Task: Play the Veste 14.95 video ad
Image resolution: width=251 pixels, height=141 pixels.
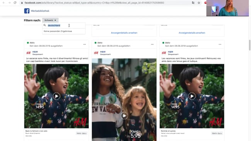Action: [x=192, y=96]
